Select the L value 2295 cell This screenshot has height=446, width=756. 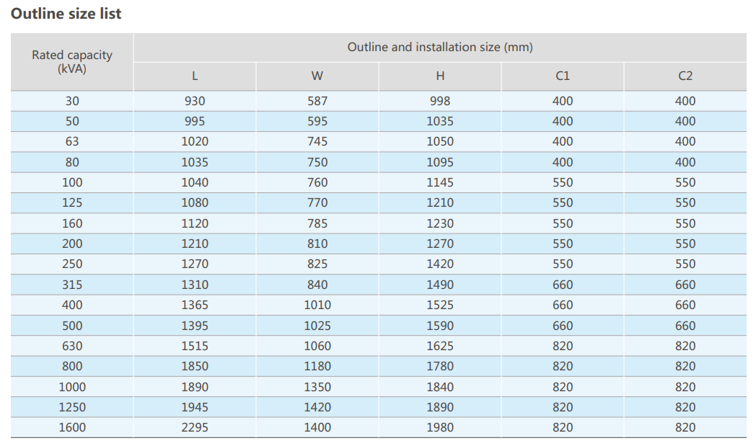pyautogui.click(x=195, y=428)
